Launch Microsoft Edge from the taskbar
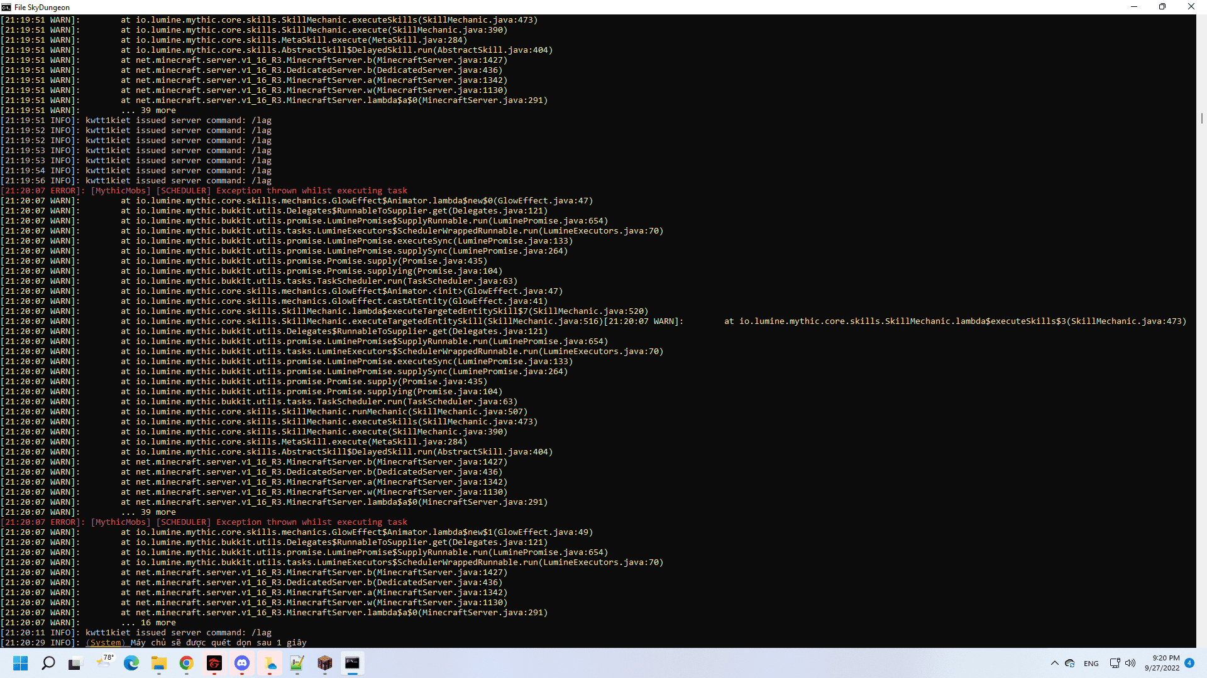The width and height of the screenshot is (1207, 678). click(x=131, y=663)
